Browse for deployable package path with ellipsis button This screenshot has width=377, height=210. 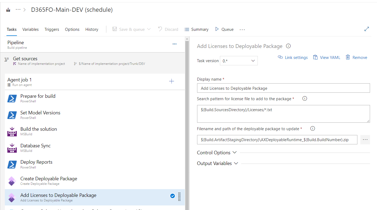pyautogui.click(x=365, y=140)
